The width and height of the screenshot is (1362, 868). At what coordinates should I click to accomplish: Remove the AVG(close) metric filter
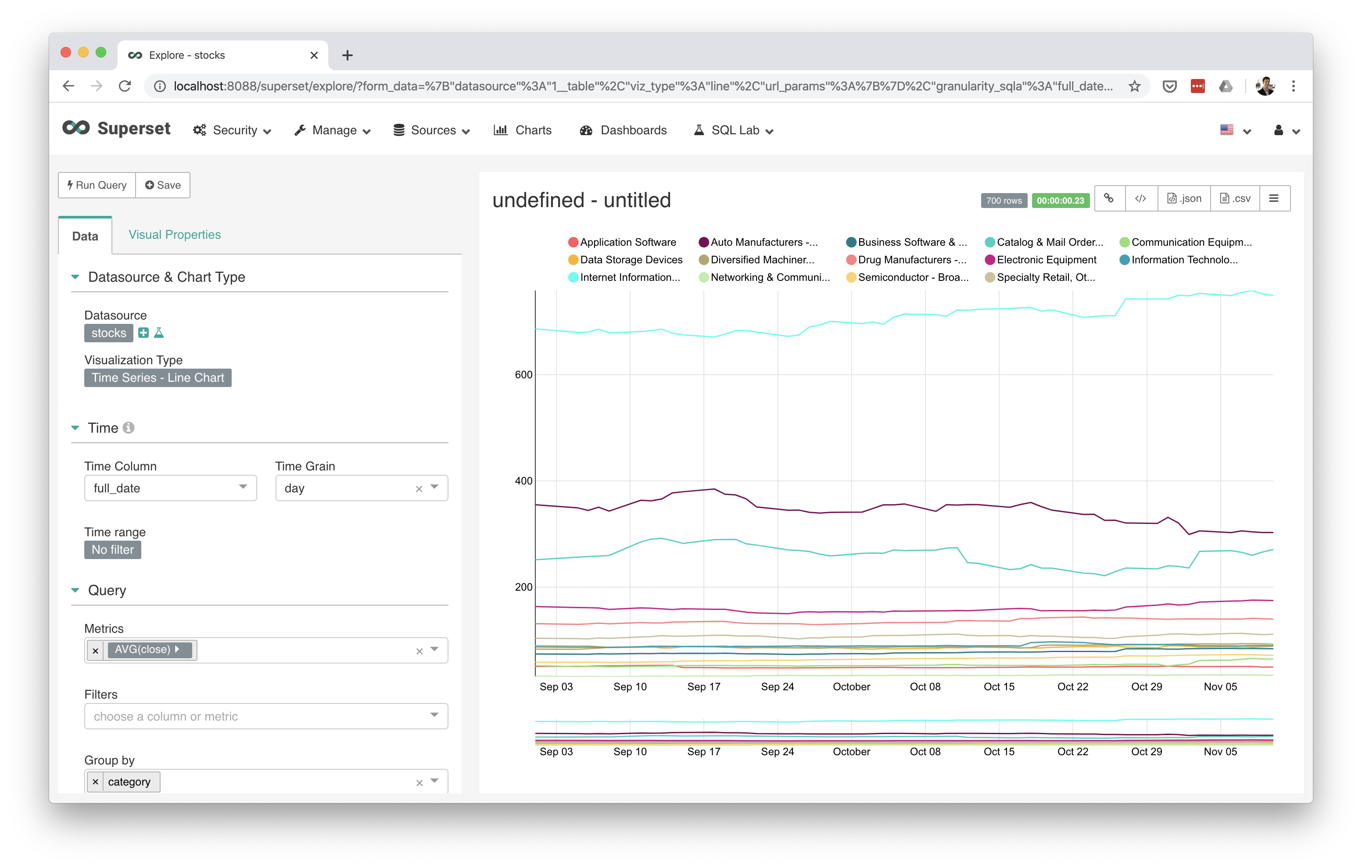[x=95, y=649]
